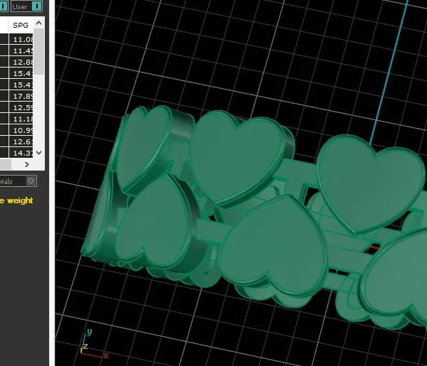Screen dimensions: 427x366
Task: Click the yellow weight label
Action: tap(16, 200)
